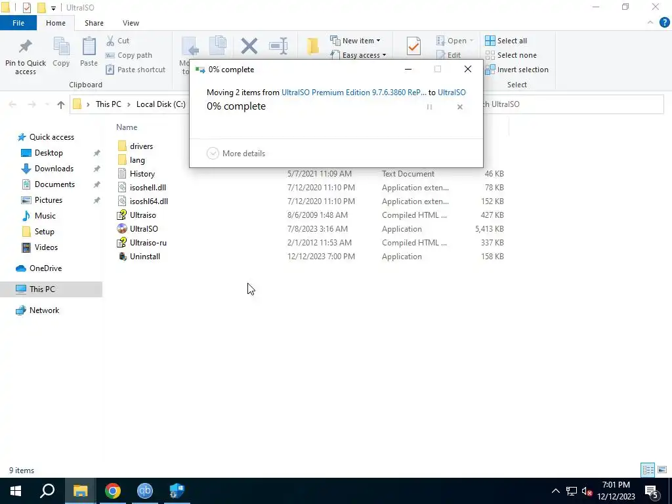
Task: Click Select all
Action: [506, 41]
